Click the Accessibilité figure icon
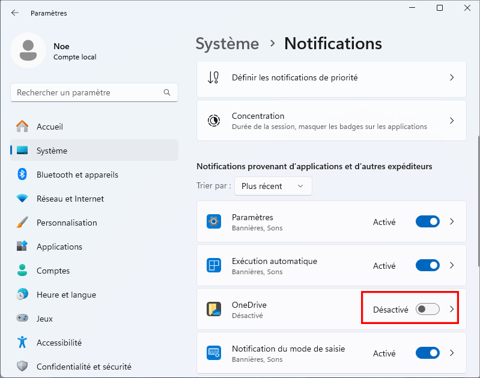The image size is (480, 378). [x=22, y=342]
